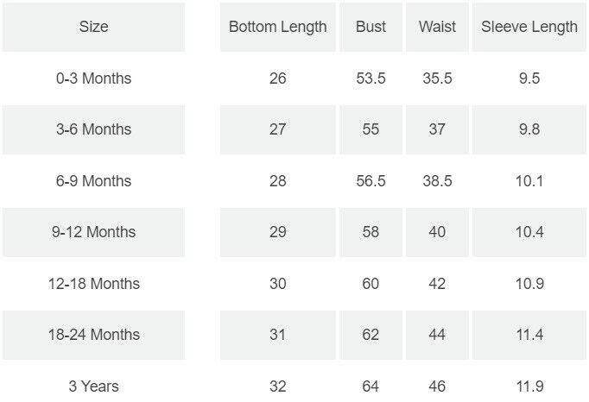Click the 35.5 waist value
The image size is (589, 402).
click(x=437, y=79)
